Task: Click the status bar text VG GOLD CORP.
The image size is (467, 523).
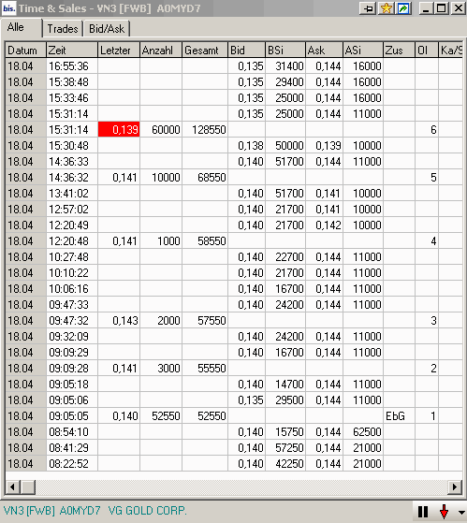Action: click(148, 511)
